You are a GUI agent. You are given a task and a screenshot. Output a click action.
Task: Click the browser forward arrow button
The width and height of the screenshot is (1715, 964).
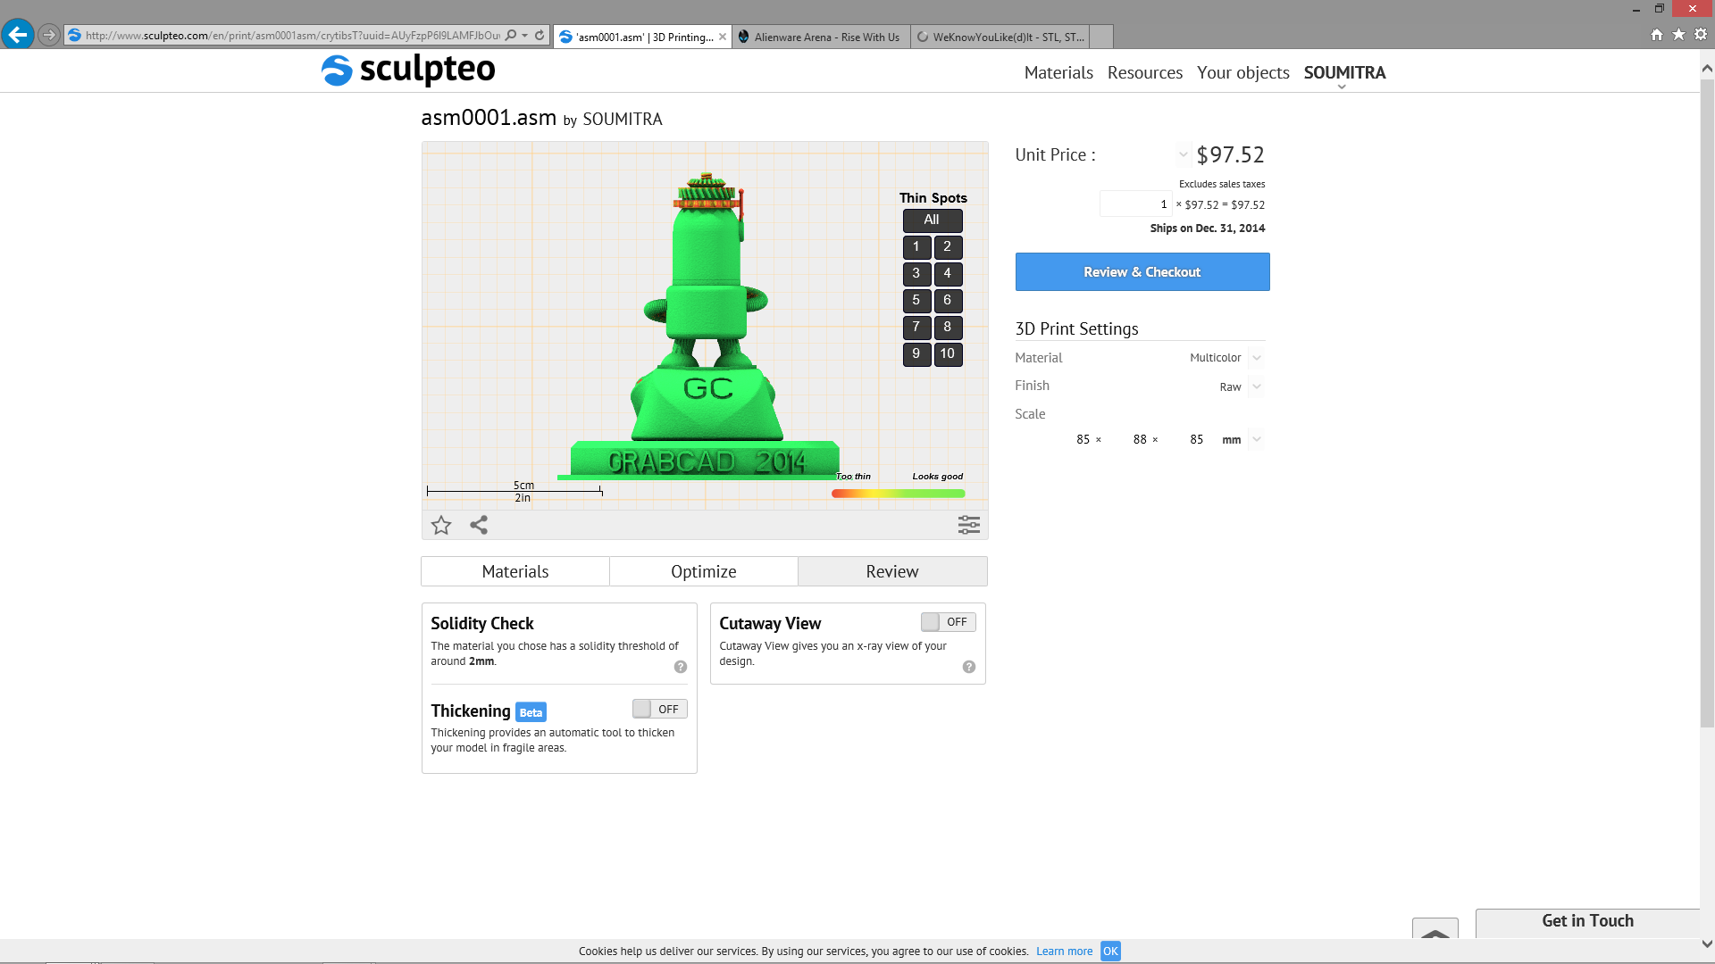coord(49,36)
